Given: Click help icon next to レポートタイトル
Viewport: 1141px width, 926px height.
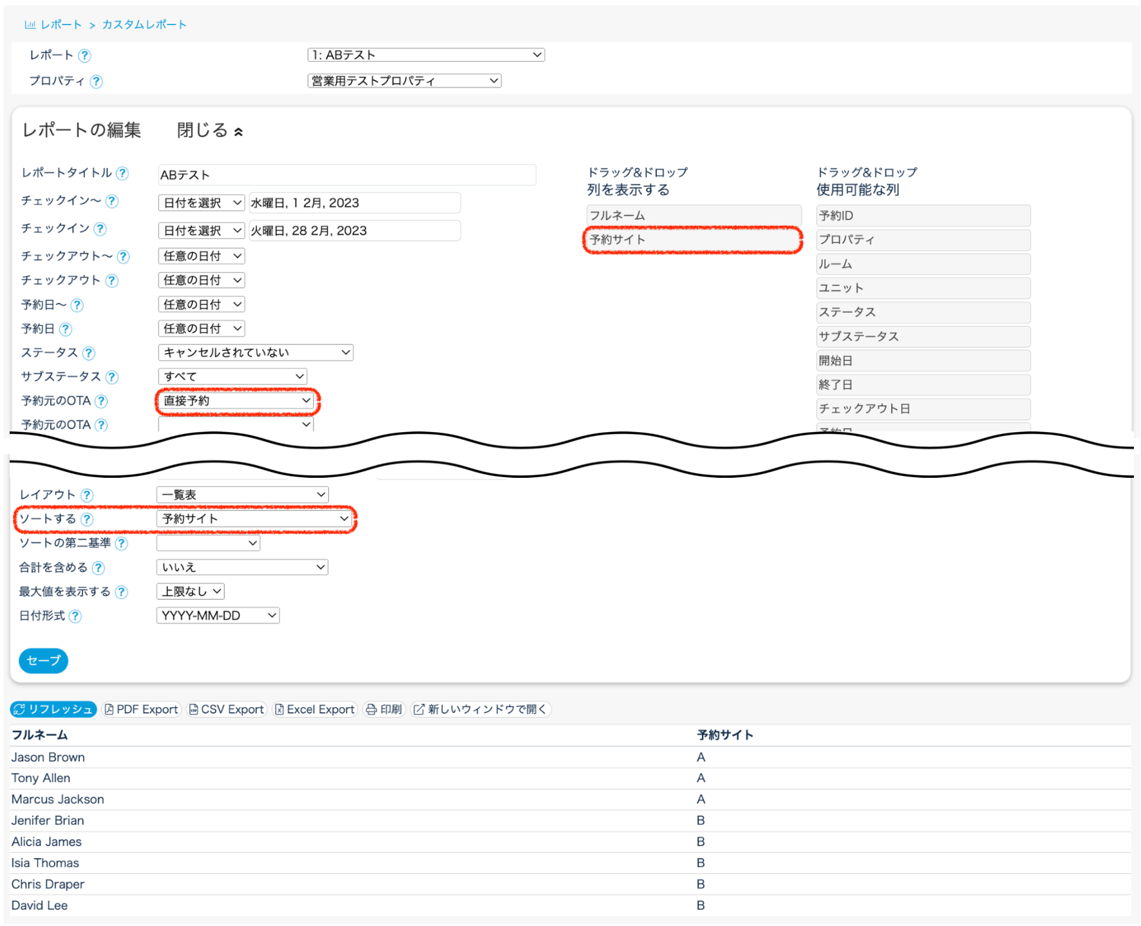Looking at the screenshot, I should tap(122, 173).
